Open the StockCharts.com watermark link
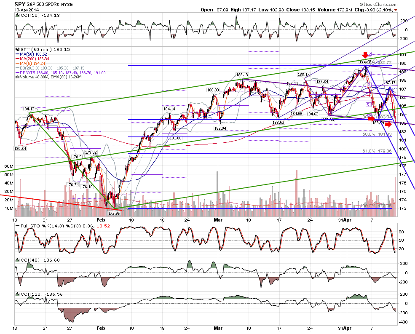Screen dimensions: 415x334 pyautogui.click(x=378, y=4)
